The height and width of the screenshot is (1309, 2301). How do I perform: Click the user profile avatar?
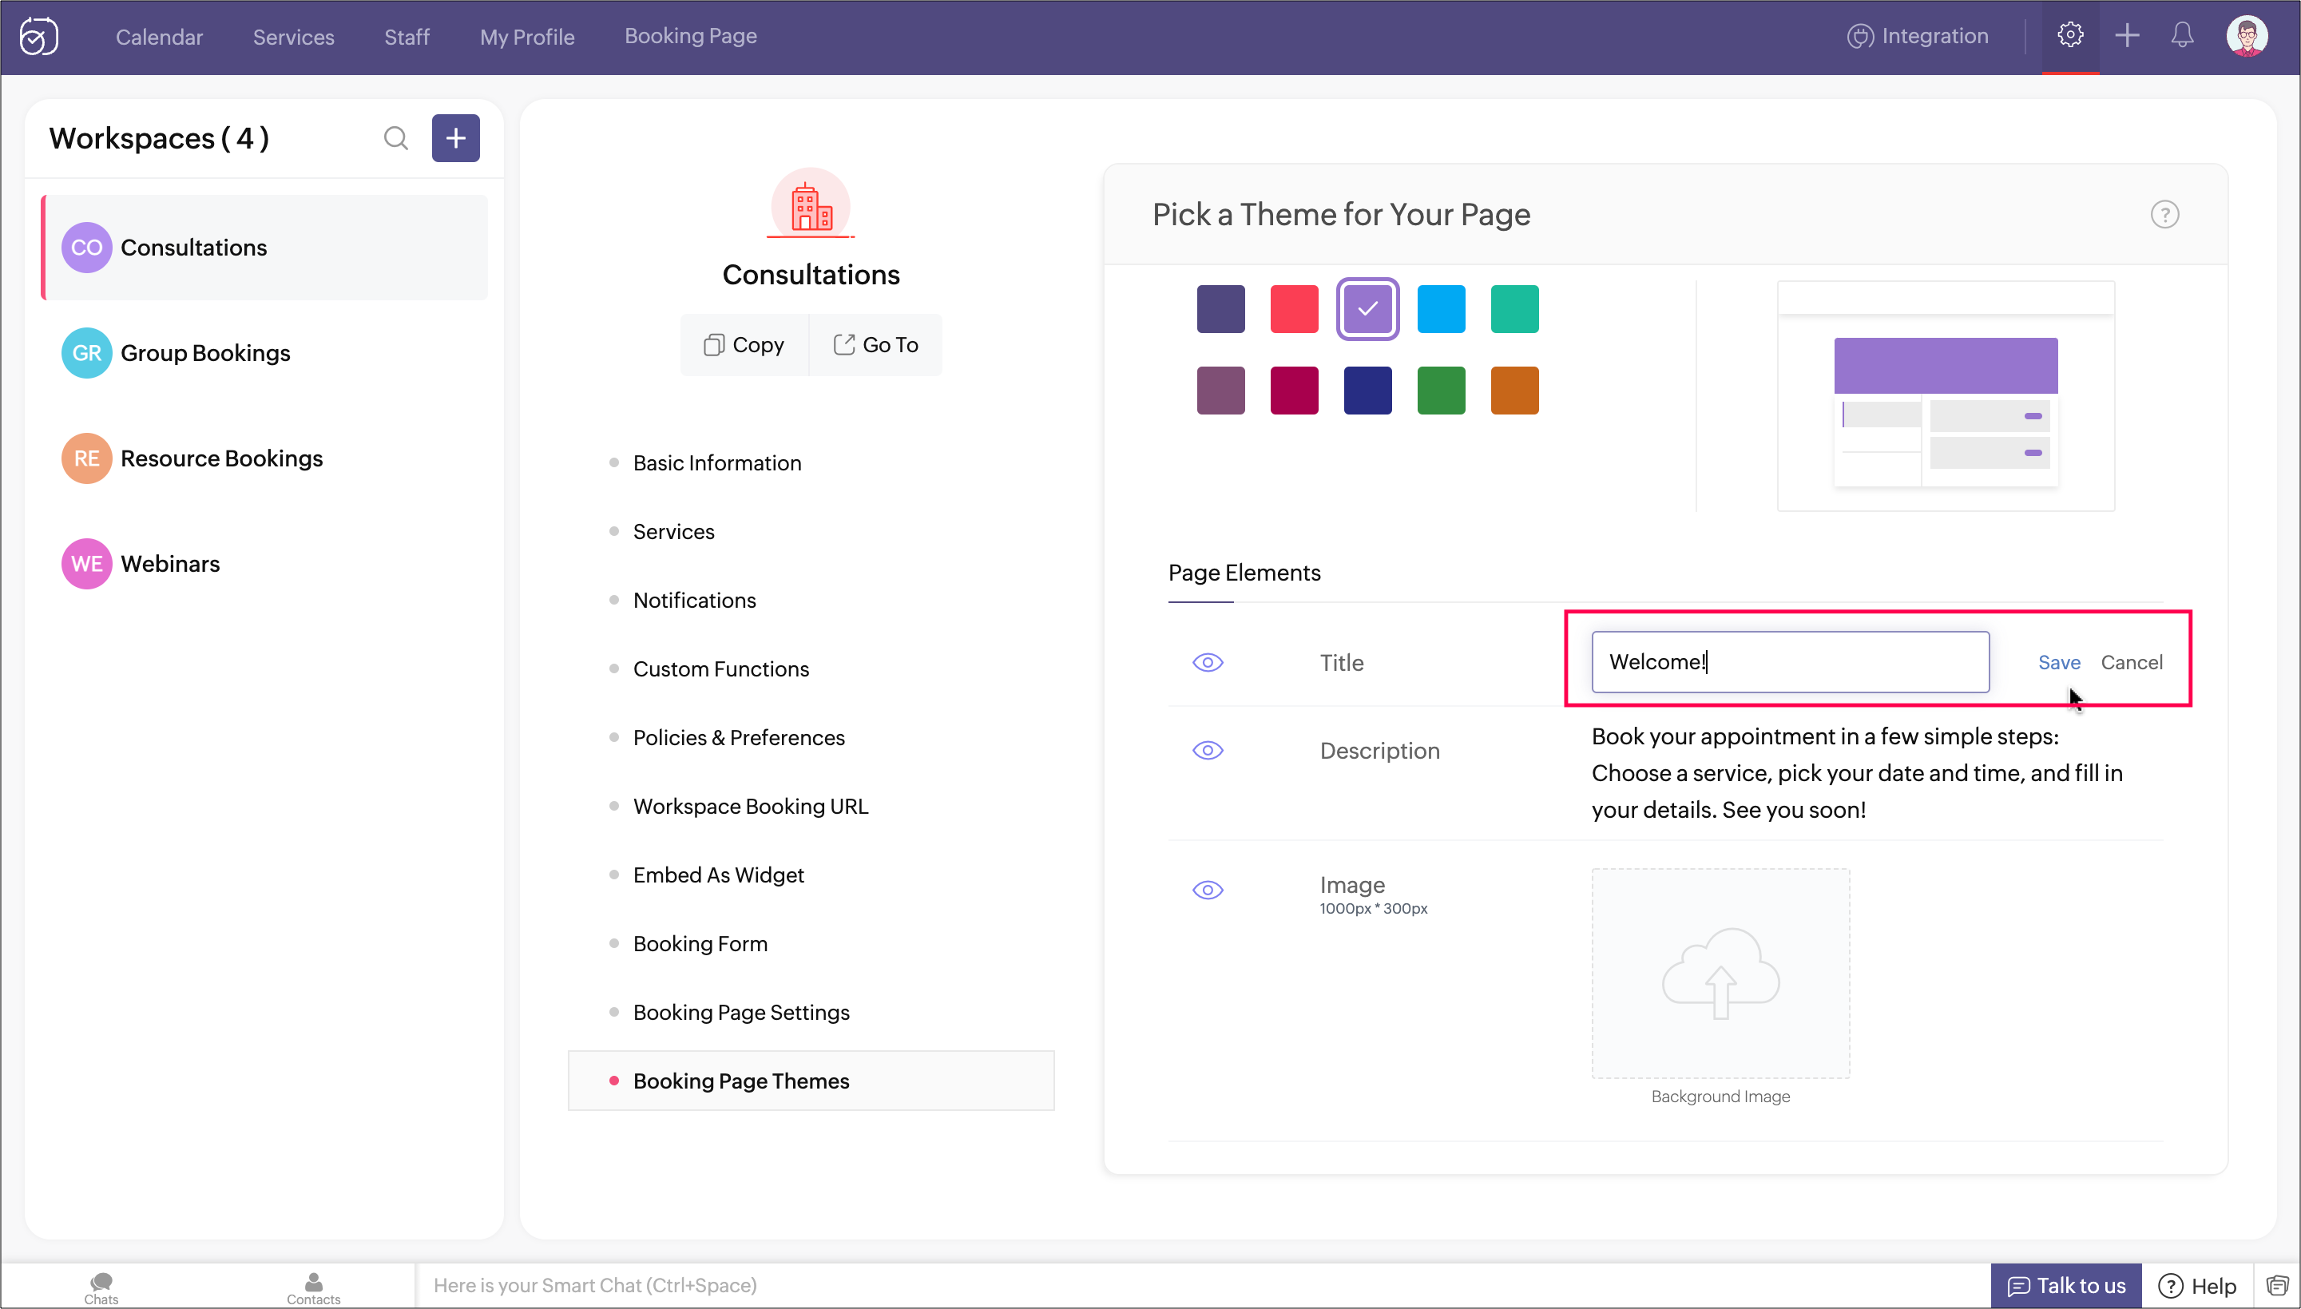[x=2246, y=36]
